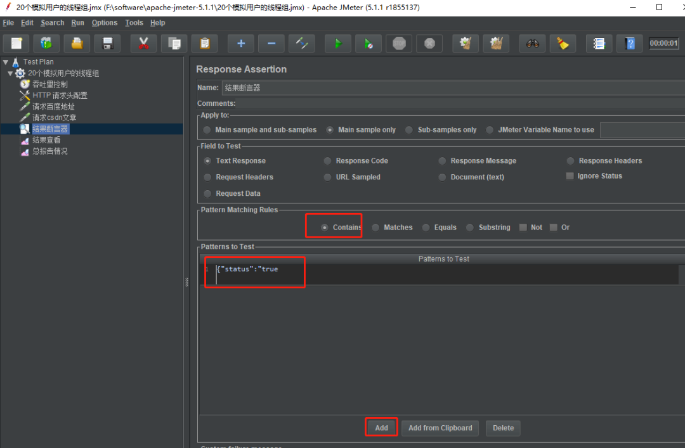Start the test with green play icon
685x448 pixels.
pos(338,43)
